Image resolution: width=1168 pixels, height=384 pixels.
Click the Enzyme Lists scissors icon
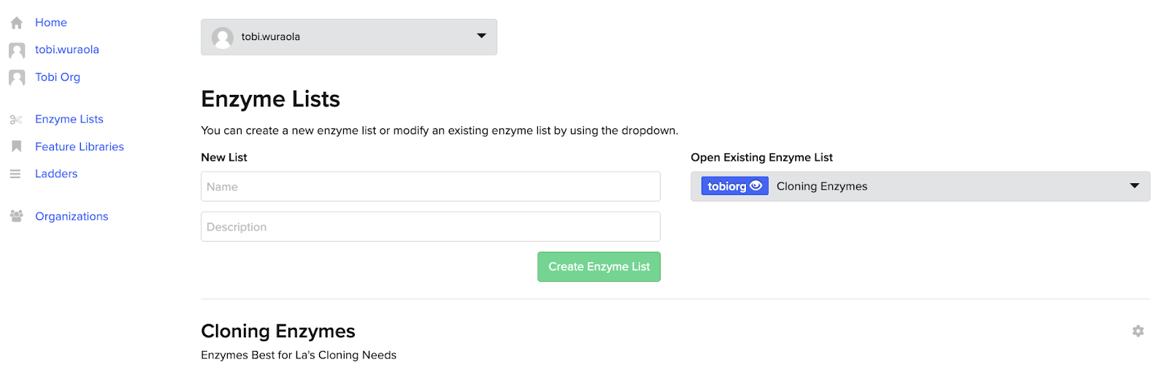(x=16, y=120)
